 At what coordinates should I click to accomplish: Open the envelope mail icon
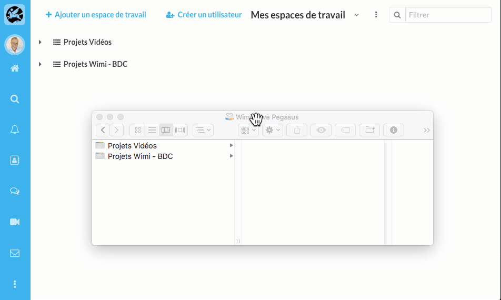click(x=15, y=253)
